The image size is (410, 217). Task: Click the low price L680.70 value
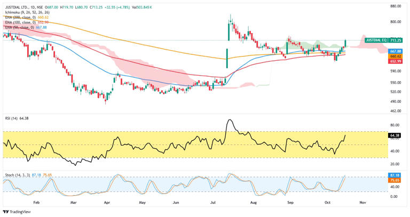[81, 7]
